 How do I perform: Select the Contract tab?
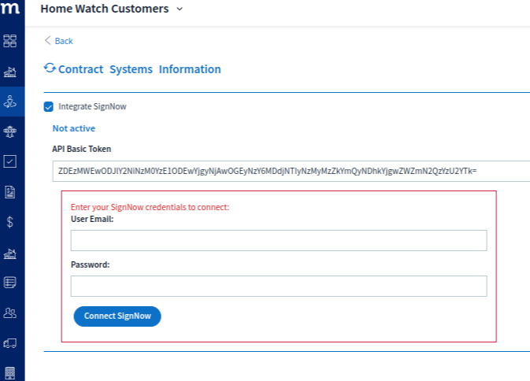(80, 69)
